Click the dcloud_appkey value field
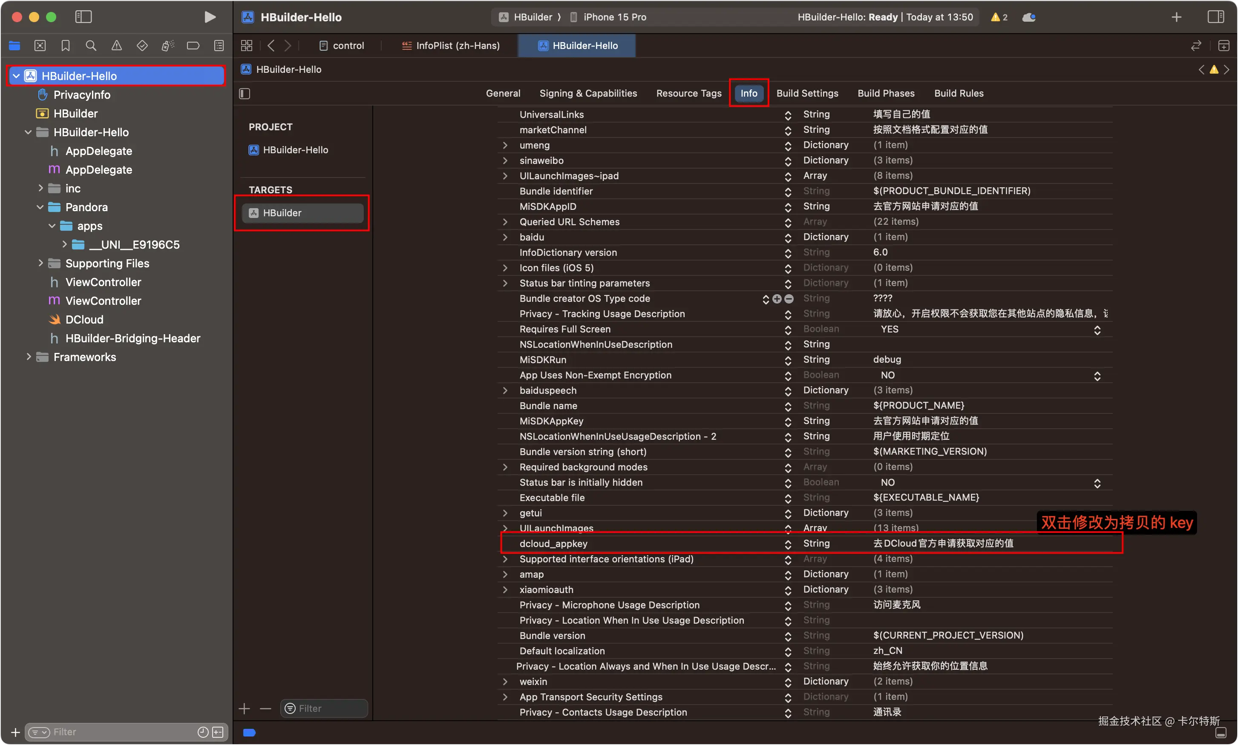 click(x=943, y=543)
